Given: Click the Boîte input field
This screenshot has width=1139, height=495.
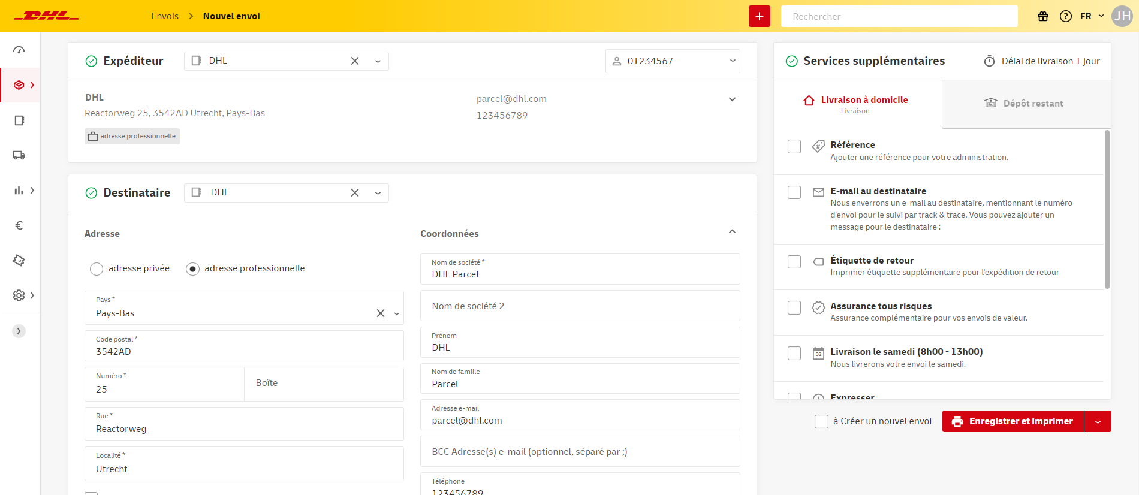Looking at the screenshot, I should click(x=324, y=384).
